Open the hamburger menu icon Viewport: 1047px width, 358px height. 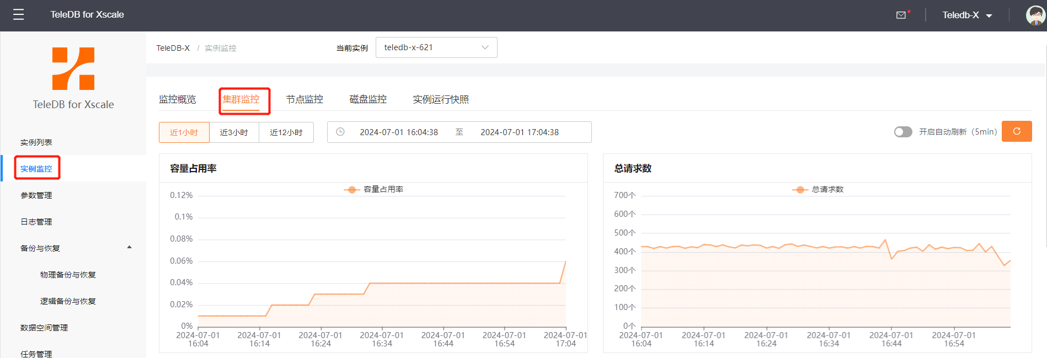[18, 15]
